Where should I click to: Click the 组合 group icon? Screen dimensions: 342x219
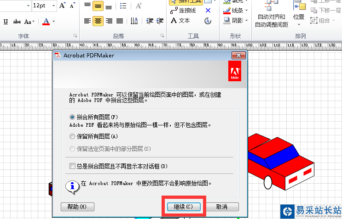[x=314, y=21]
